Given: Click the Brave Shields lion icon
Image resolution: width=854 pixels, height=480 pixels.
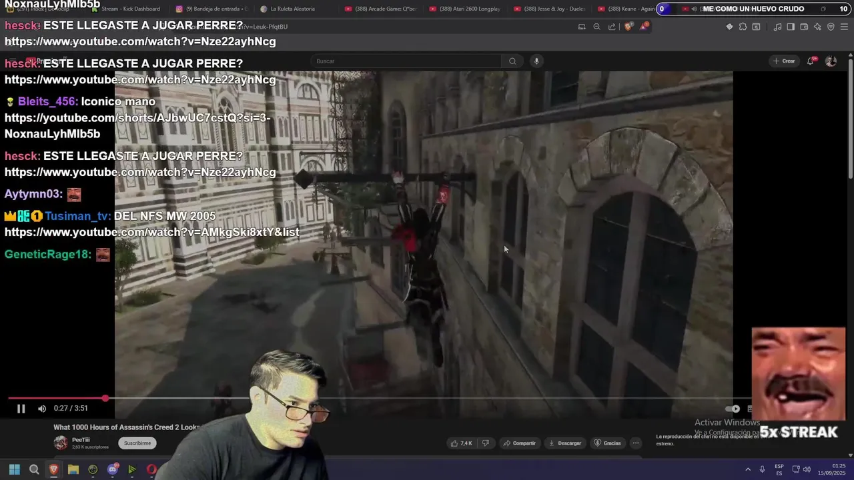Looking at the screenshot, I should (x=628, y=27).
